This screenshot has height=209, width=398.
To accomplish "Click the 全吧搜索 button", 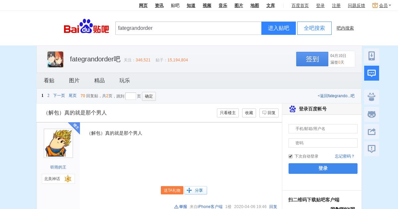I will coord(314,28).
